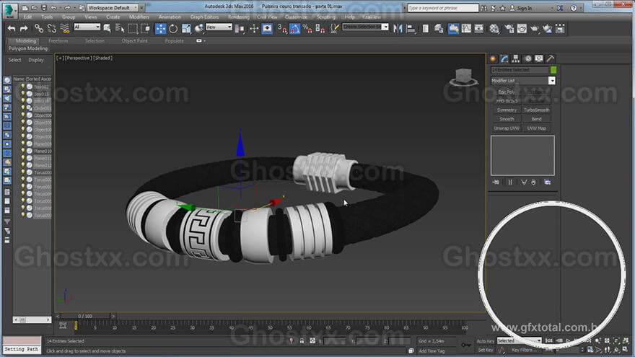Click the [Shaded] viewport label menu
The height and width of the screenshot is (357, 635).
click(x=103, y=58)
